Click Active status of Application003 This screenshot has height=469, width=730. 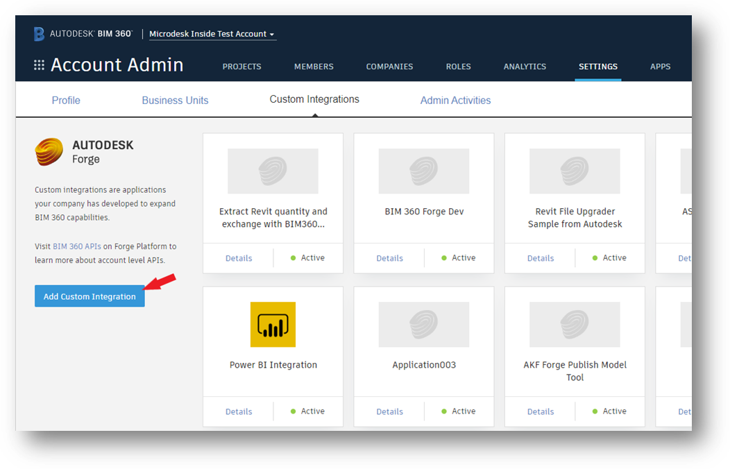click(459, 411)
